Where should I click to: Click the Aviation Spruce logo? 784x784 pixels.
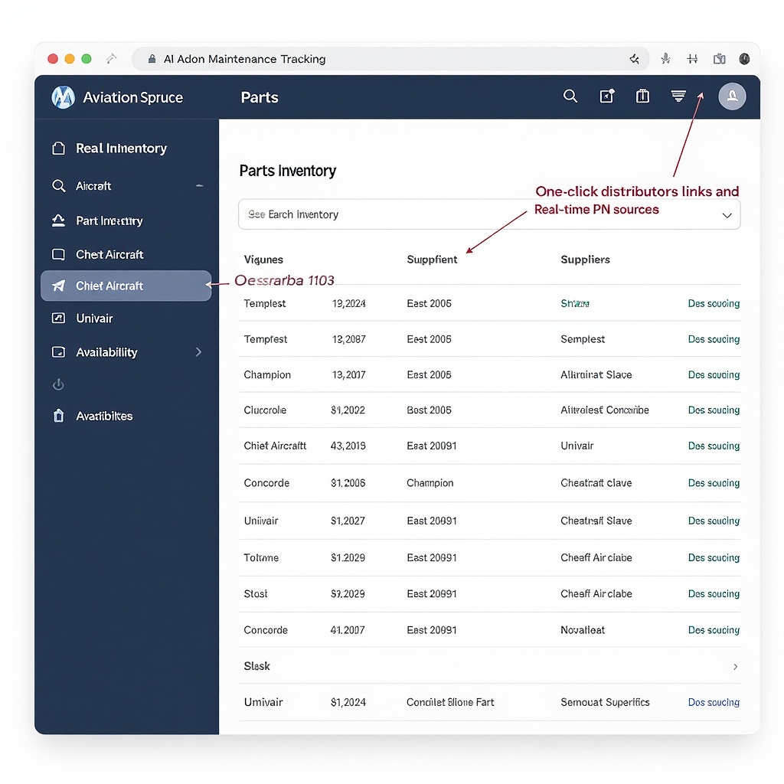pyautogui.click(x=64, y=97)
